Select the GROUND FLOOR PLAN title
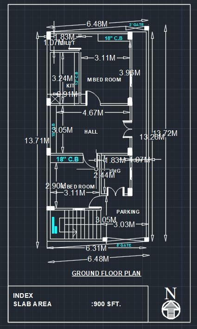 point(107,273)
